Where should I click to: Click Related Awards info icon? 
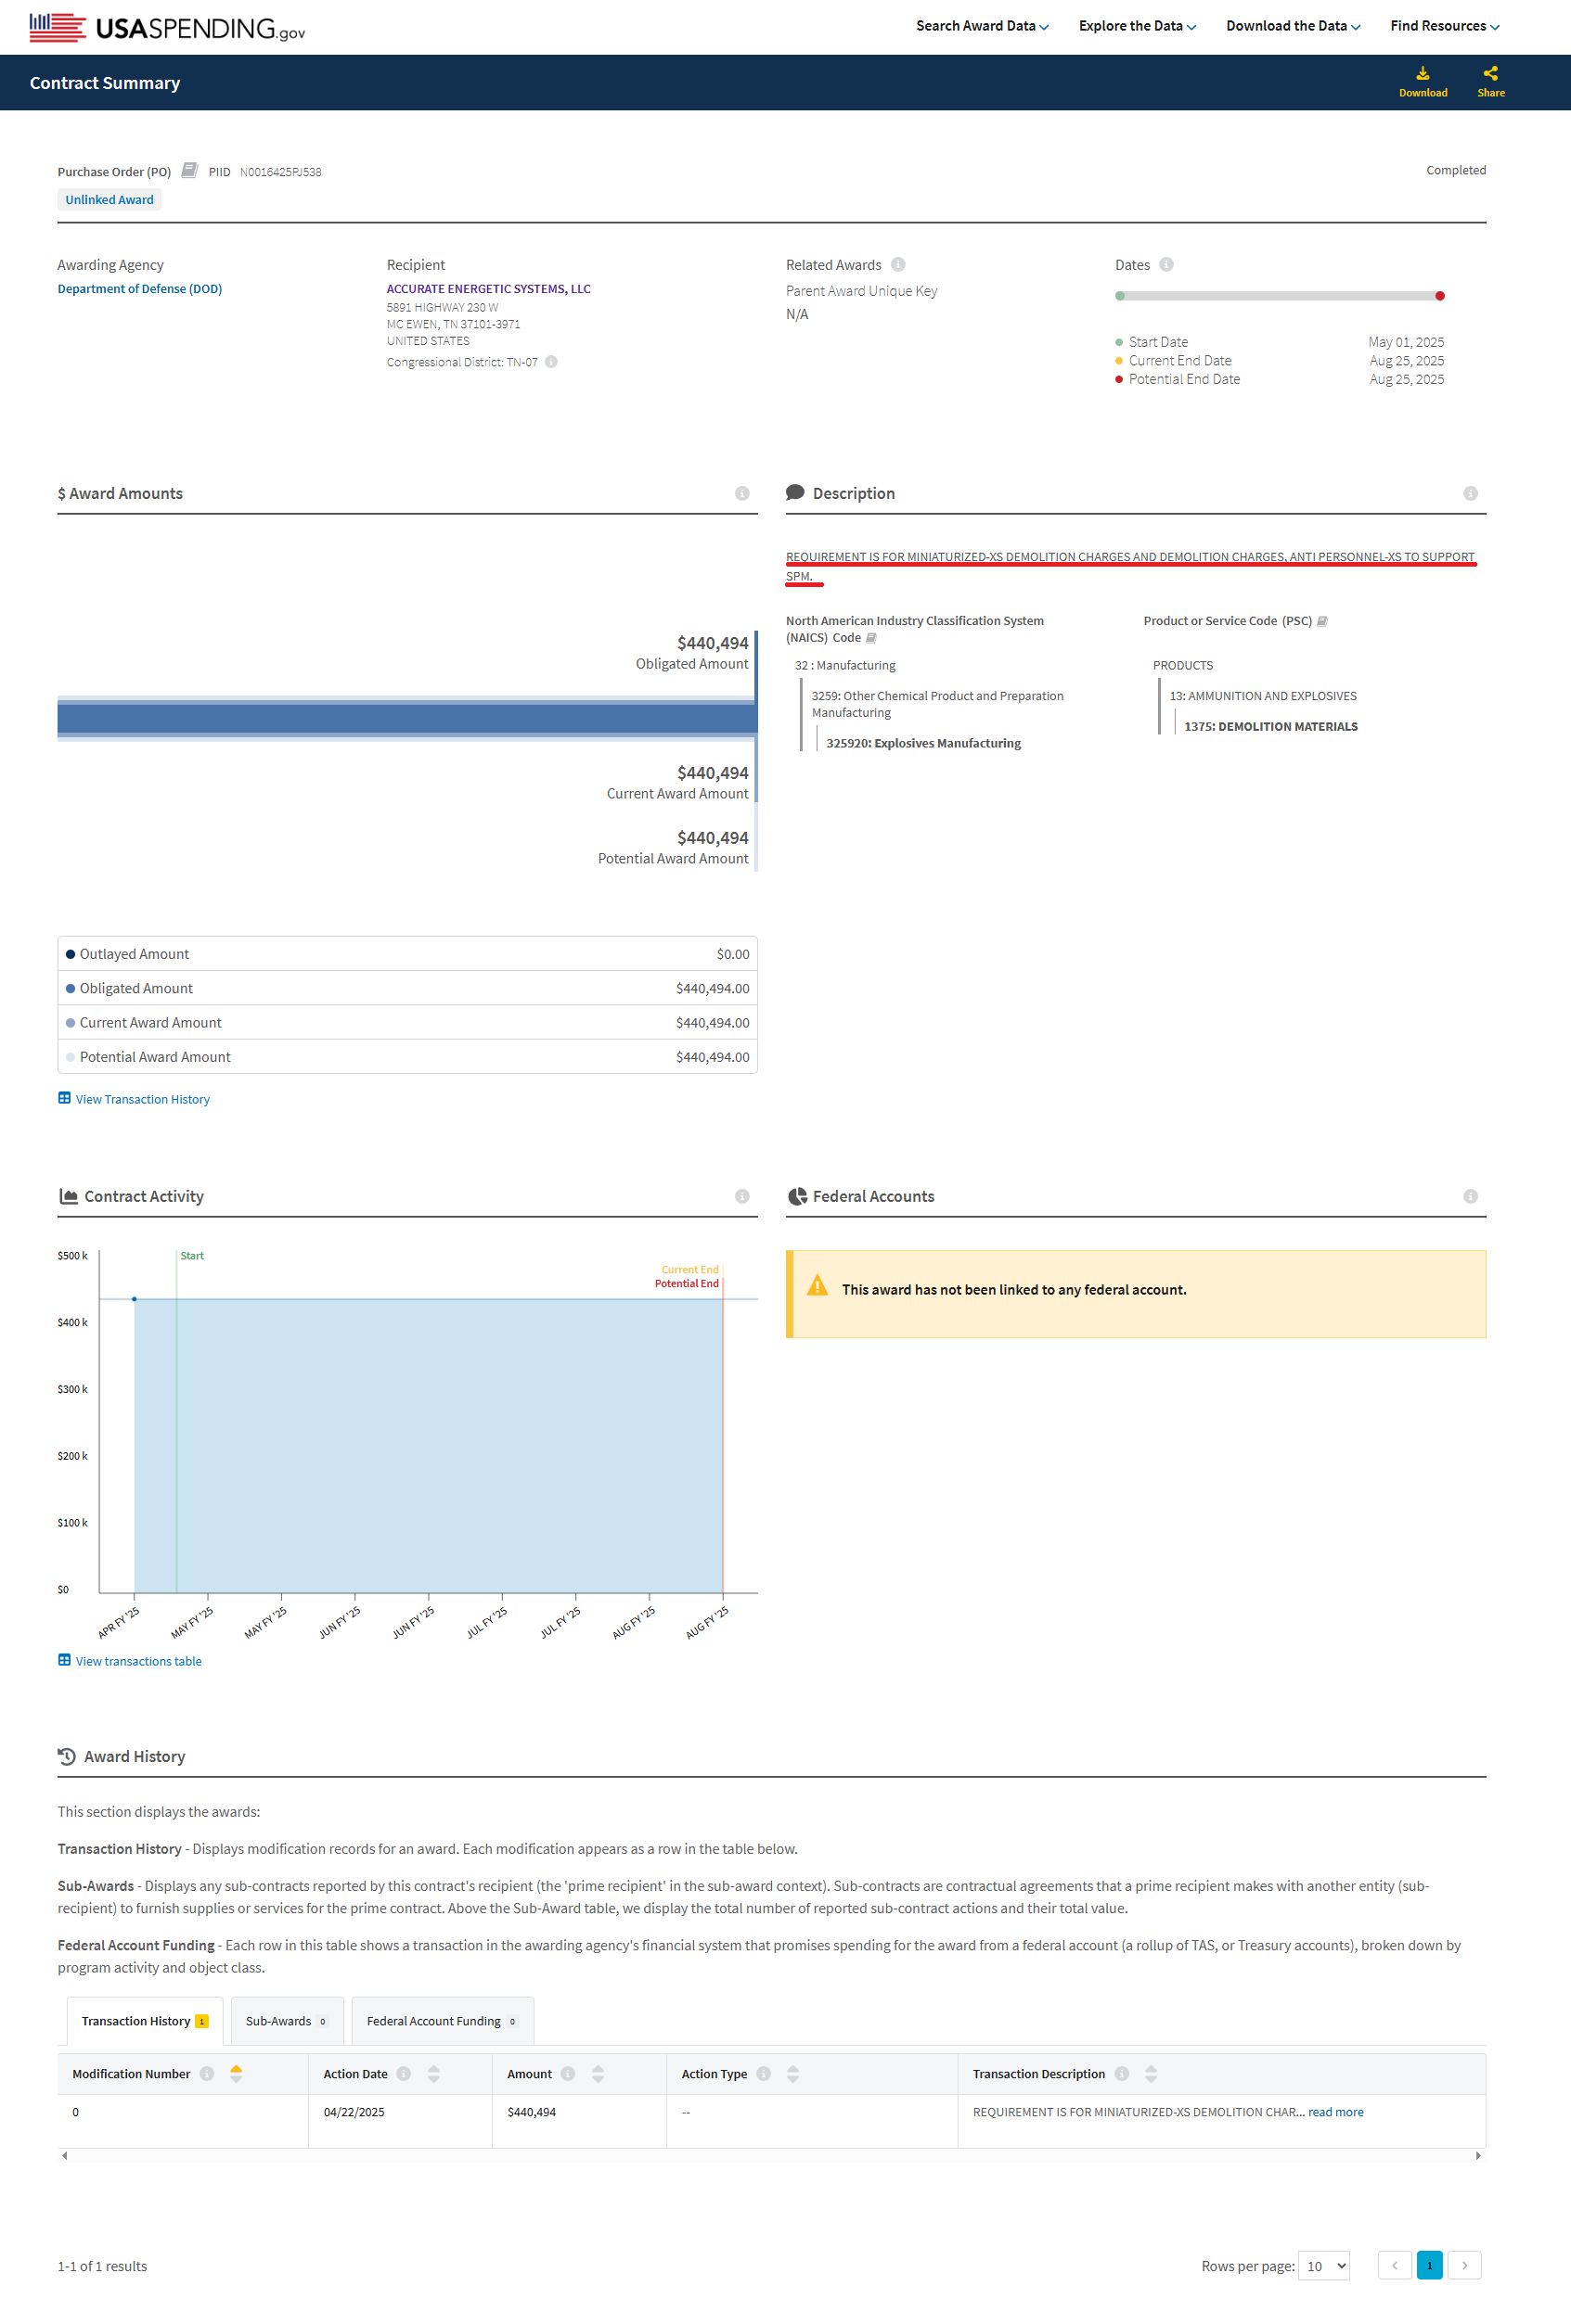click(x=897, y=264)
